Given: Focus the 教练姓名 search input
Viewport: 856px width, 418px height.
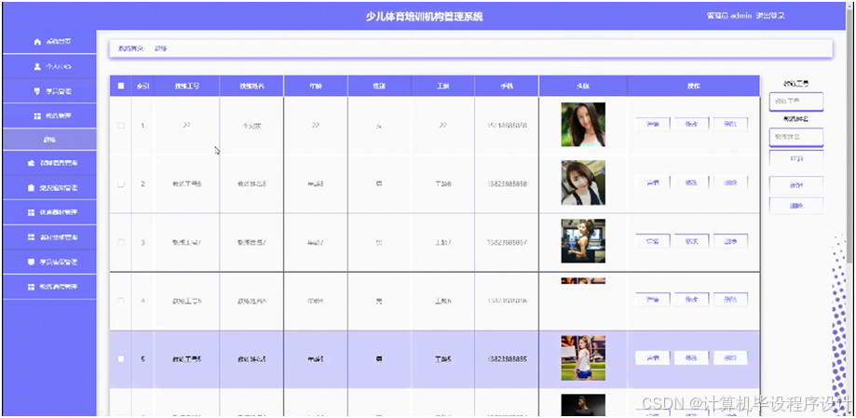Looking at the screenshot, I should [x=796, y=137].
